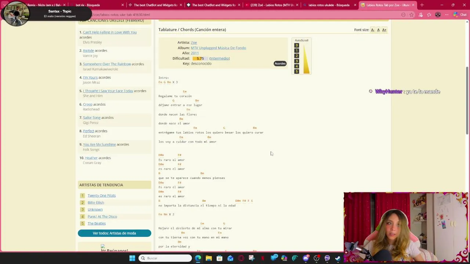
Task: Open Discord icon in taskbar
Action: pos(305,258)
